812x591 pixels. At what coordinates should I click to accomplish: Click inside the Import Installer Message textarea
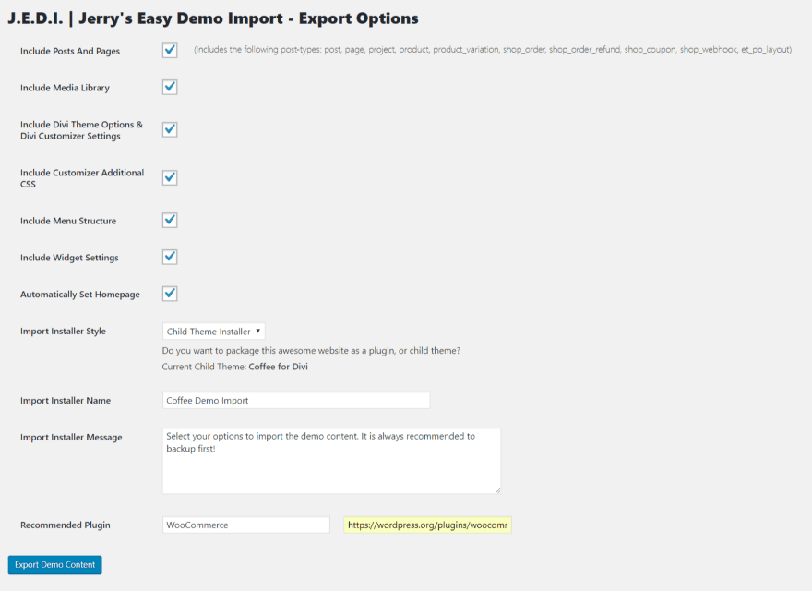coord(331,461)
